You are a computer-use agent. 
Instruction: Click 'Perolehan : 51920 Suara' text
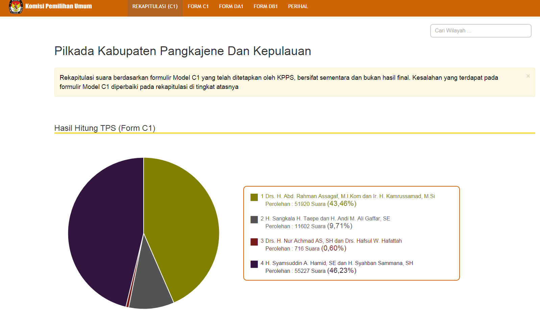pos(295,204)
